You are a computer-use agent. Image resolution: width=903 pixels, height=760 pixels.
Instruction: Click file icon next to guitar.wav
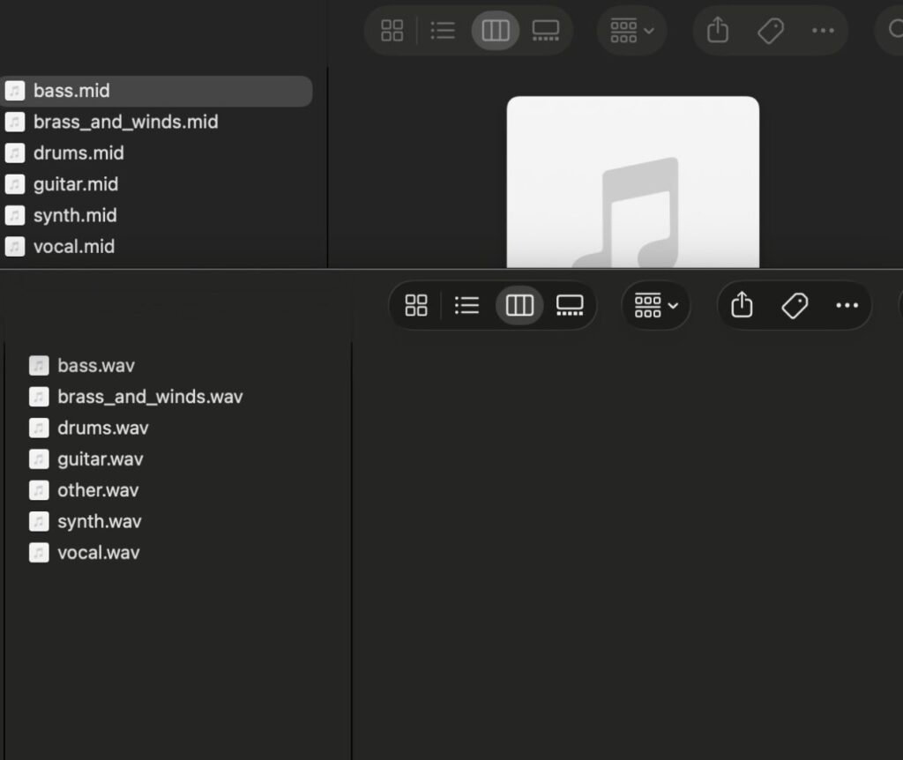pyautogui.click(x=39, y=458)
